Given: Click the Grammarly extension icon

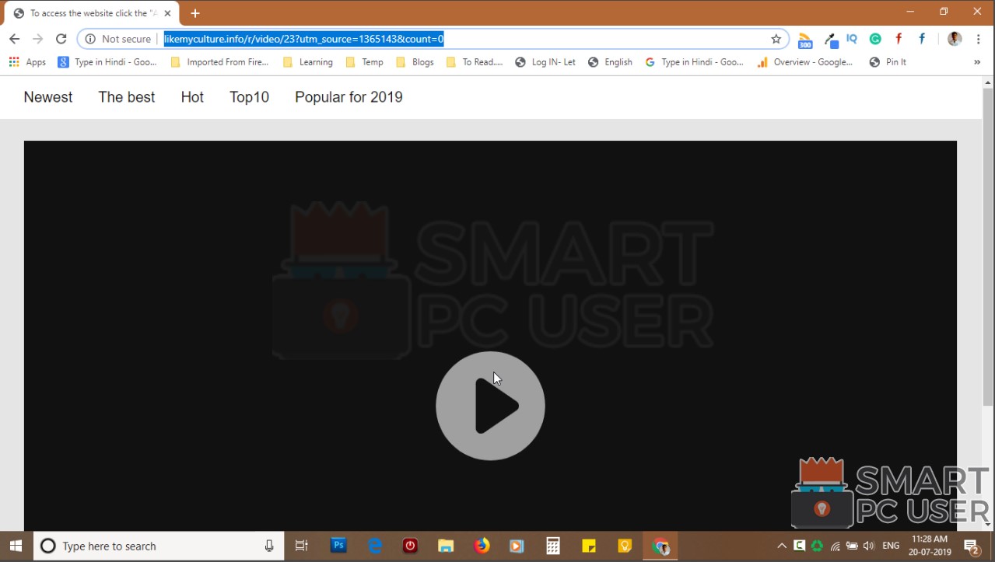Looking at the screenshot, I should click(x=875, y=39).
